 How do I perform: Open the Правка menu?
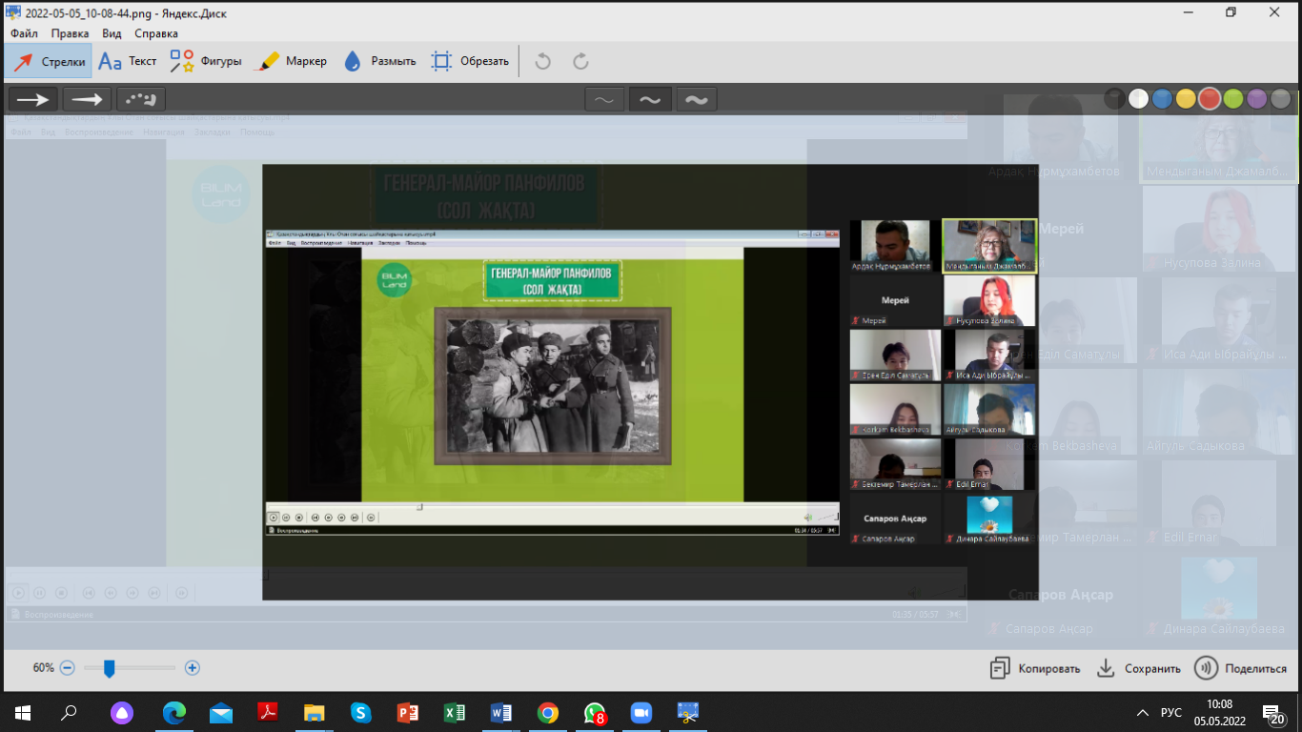coord(70,33)
